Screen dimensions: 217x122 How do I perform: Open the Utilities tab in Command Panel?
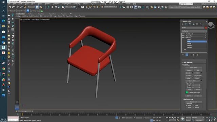(x=201, y=24)
